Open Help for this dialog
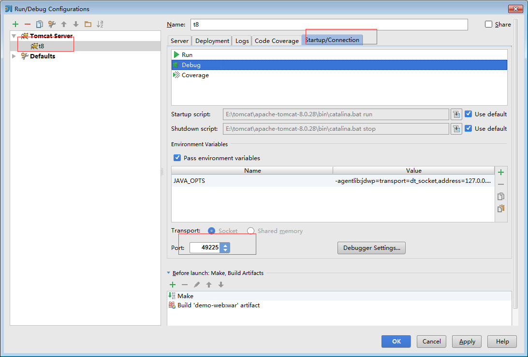Screen dimensions: 528x357 click(502, 341)
